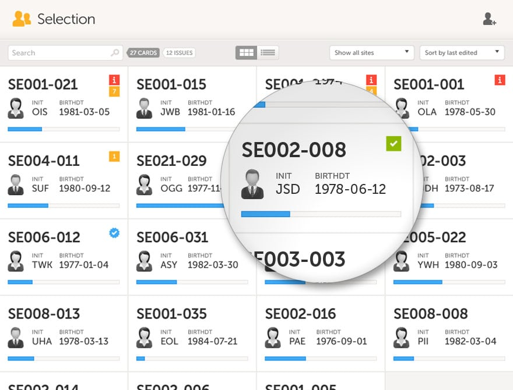Click initials JWB
Screen dimensions: 513x390
pyautogui.click(x=170, y=112)
